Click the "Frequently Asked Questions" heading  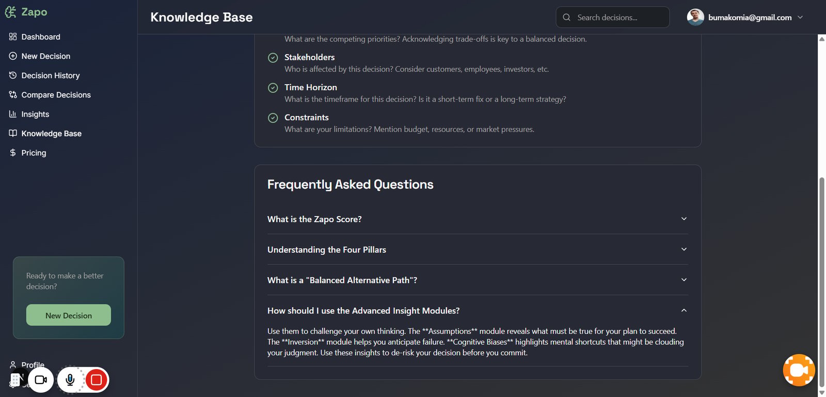[x=351, y=185]
